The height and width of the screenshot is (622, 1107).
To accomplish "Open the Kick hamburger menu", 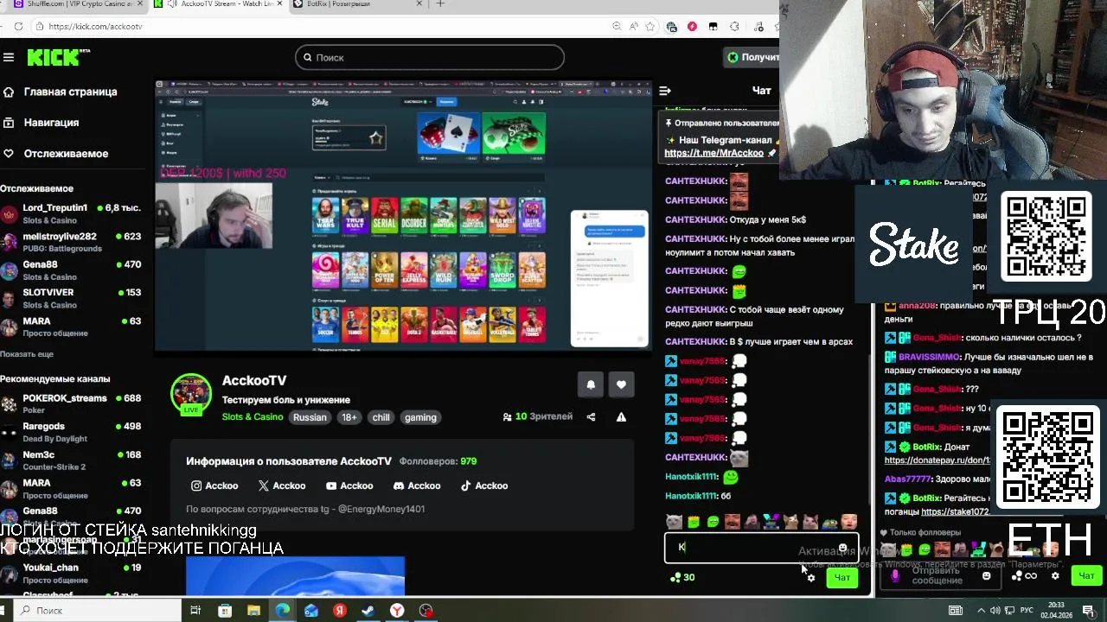I will point(9,57).
